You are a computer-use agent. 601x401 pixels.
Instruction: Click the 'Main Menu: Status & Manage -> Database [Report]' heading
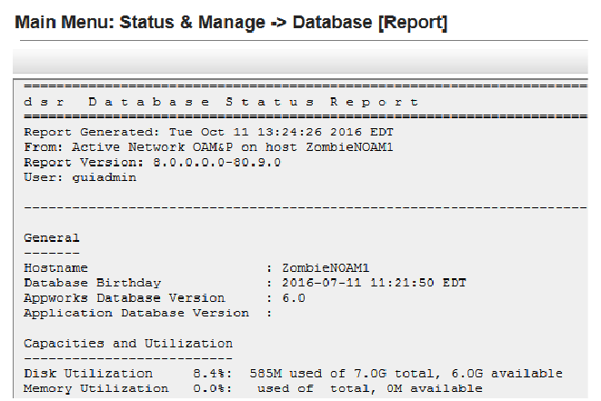tap(231, 22)
